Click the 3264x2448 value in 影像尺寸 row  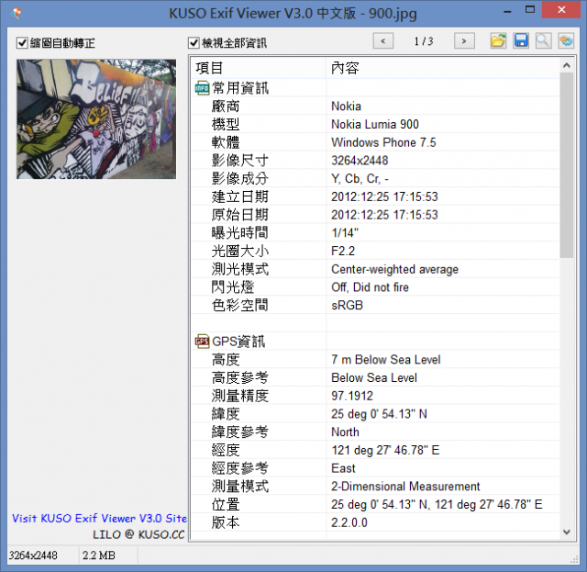click(360, 161)
